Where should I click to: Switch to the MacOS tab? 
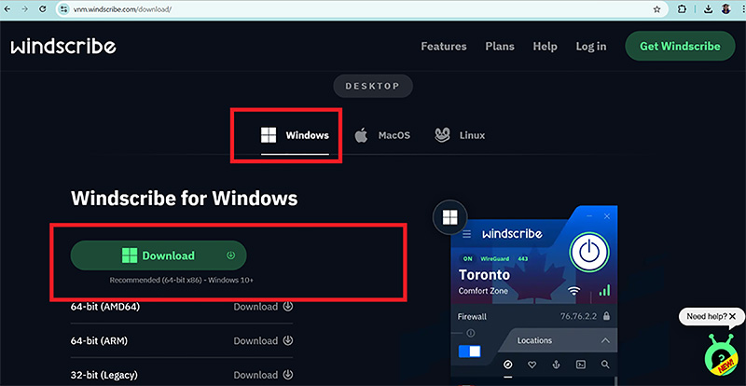382,135
